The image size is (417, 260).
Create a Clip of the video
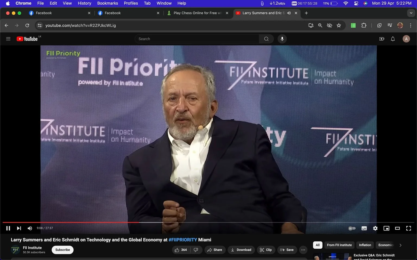point(266,250)
